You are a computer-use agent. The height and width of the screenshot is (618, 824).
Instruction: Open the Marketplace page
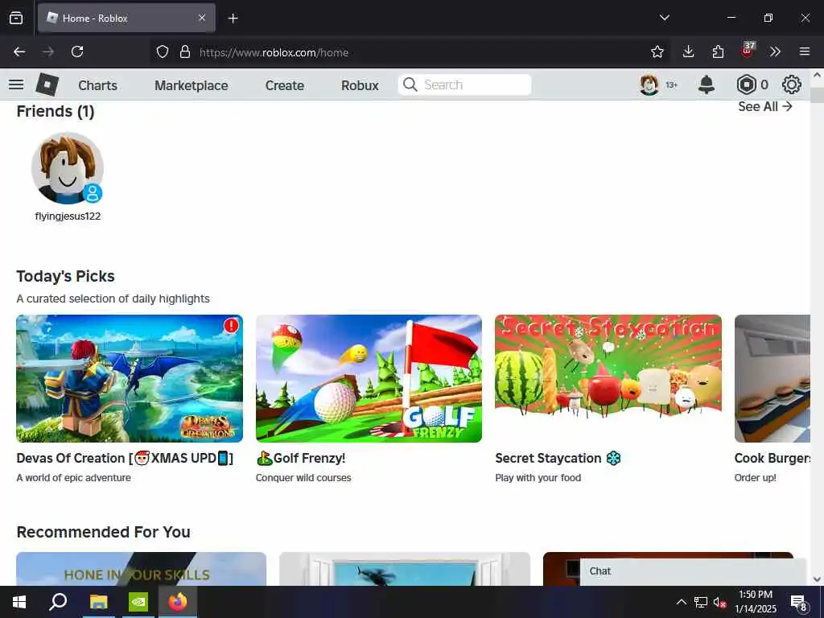(x=192, y=85)
